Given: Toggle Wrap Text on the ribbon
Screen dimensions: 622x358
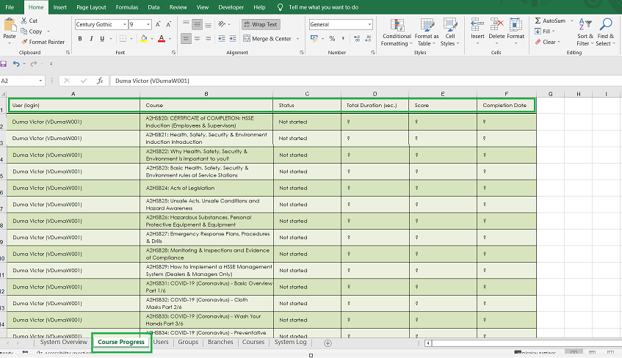Looking at the screenshot, I should (260, 24).
